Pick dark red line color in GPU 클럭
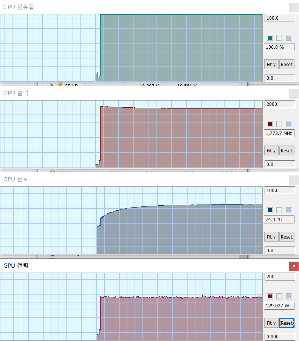Viewport: 299px width, 341px height. [x=270, y=124]
